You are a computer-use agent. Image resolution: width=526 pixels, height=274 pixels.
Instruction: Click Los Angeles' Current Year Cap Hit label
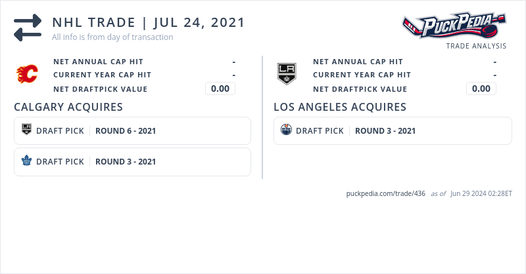pos(362,75)
